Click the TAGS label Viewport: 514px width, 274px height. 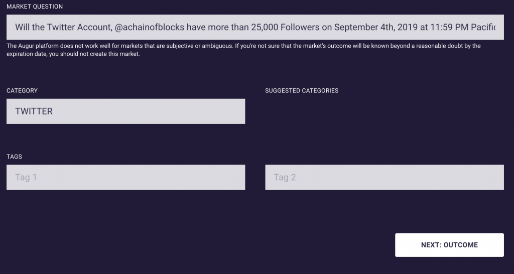click(x=15, y=157)
